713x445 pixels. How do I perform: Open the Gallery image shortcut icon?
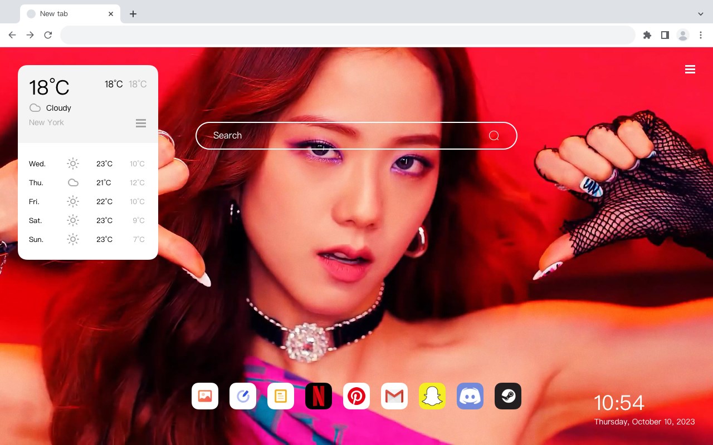coord(205,396)
